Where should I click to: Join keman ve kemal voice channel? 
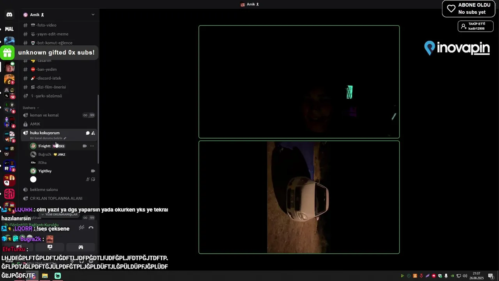pos(59,115)
